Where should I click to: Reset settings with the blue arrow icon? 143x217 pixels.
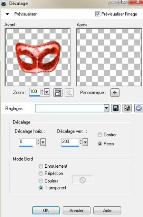tap(139, 108)
